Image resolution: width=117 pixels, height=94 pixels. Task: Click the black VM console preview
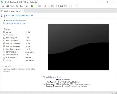click(78, 47)
